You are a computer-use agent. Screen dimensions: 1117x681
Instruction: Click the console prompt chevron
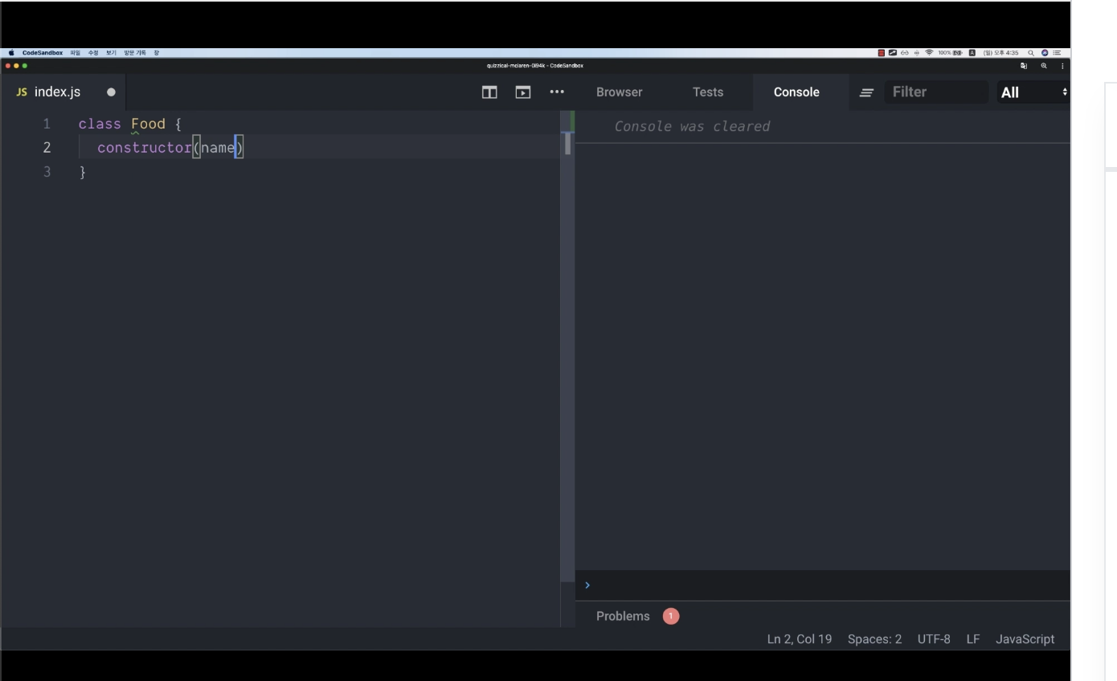587,585
